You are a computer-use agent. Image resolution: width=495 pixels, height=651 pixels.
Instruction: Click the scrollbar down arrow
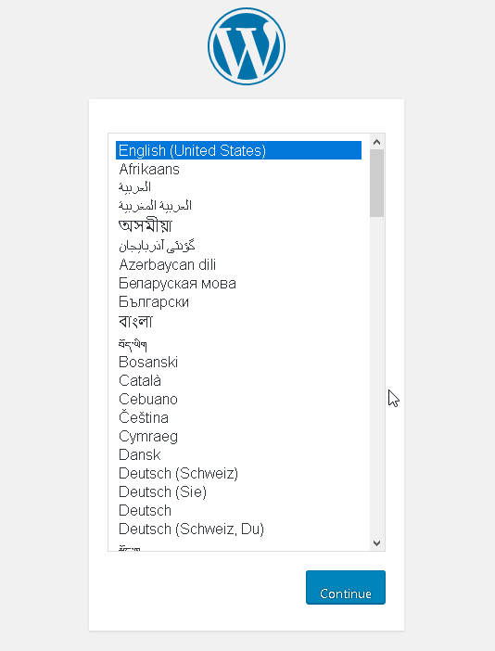[376, 543]
